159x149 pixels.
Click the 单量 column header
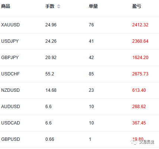point(93,6)
